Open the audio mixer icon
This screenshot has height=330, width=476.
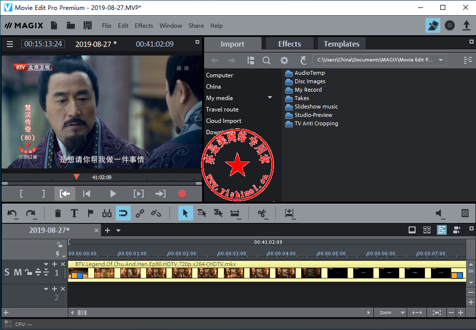(x=465, y=213)
